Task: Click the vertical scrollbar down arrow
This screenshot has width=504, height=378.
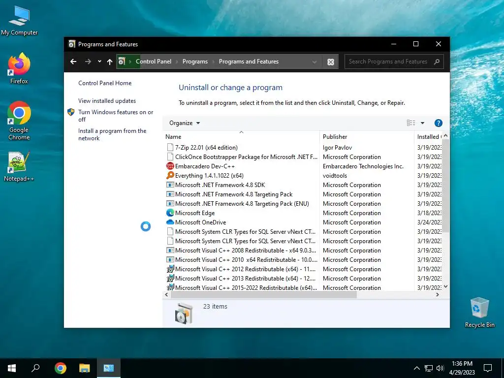Action: (x=445, y=286)
